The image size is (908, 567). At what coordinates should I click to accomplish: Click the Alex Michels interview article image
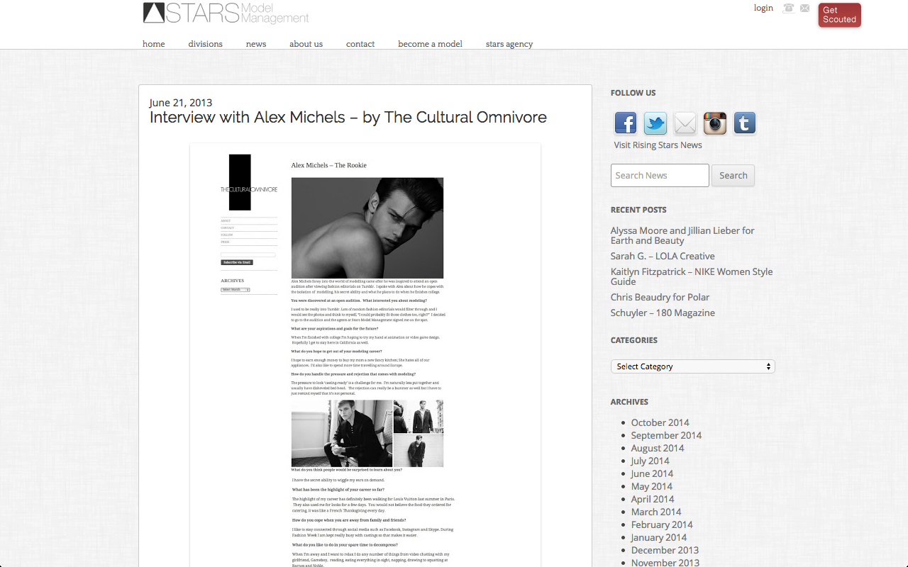(365, 354)
